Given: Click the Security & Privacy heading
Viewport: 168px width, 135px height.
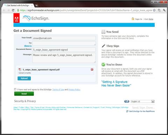Looking at the screenshot, I should (x=25, y=101).
